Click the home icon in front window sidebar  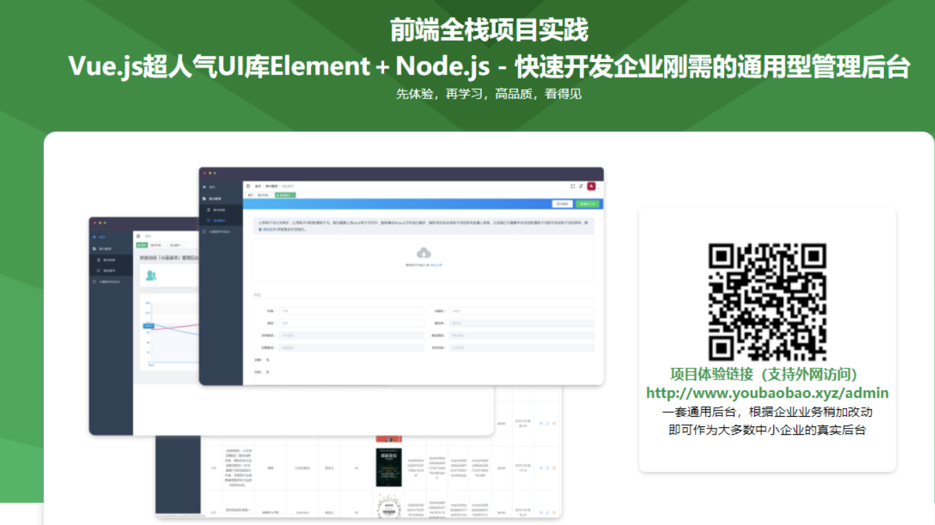click(x=204, y=187)
